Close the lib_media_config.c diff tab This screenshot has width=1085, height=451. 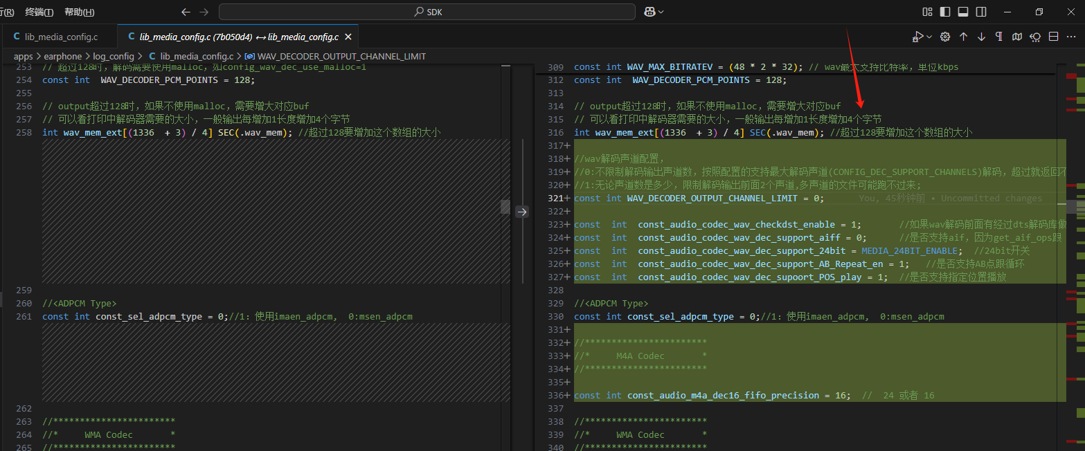click(348, 37)
